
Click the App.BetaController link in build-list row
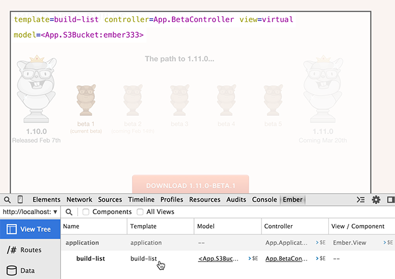point(286,259)
